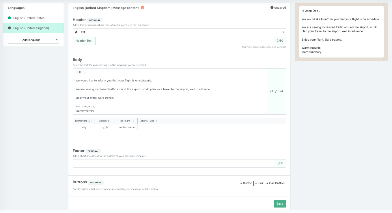The height and width of the screenshot is (213, 392).
Task: Add a quick reply with '+ Button'
Action: (x=246, y=183)
